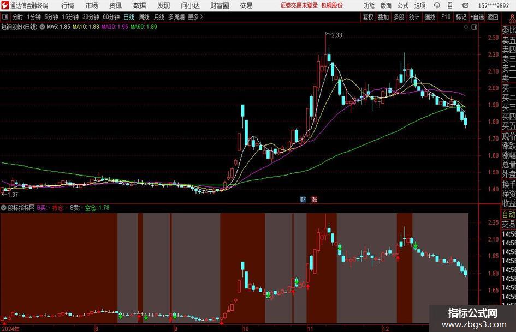Select the 多周期 multi-period view

[176, 17]
